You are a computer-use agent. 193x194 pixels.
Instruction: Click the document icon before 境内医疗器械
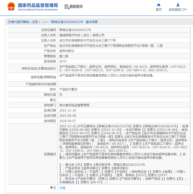(9, 22)
